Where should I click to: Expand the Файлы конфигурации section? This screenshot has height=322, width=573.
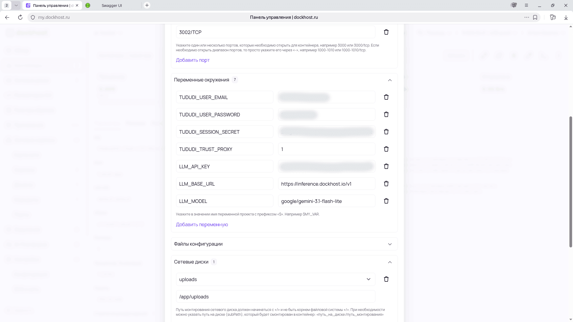pos(390,244)
